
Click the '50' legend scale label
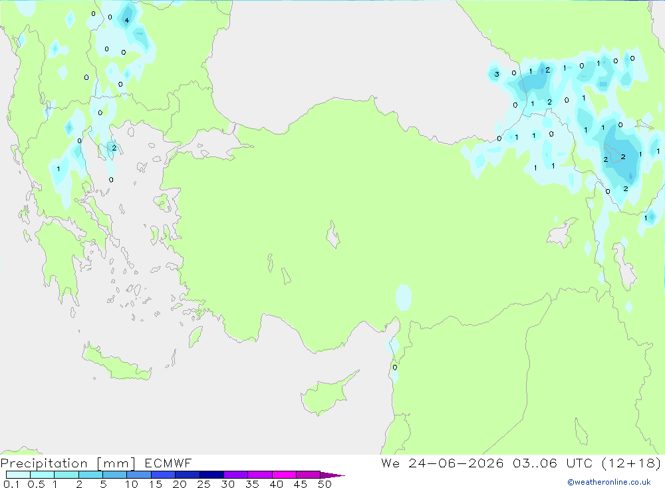click(325, 484)
